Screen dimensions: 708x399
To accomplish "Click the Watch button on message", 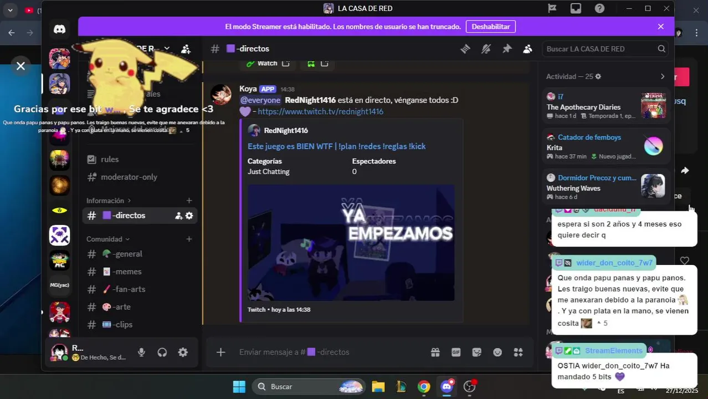I will [x=268, y=63].
